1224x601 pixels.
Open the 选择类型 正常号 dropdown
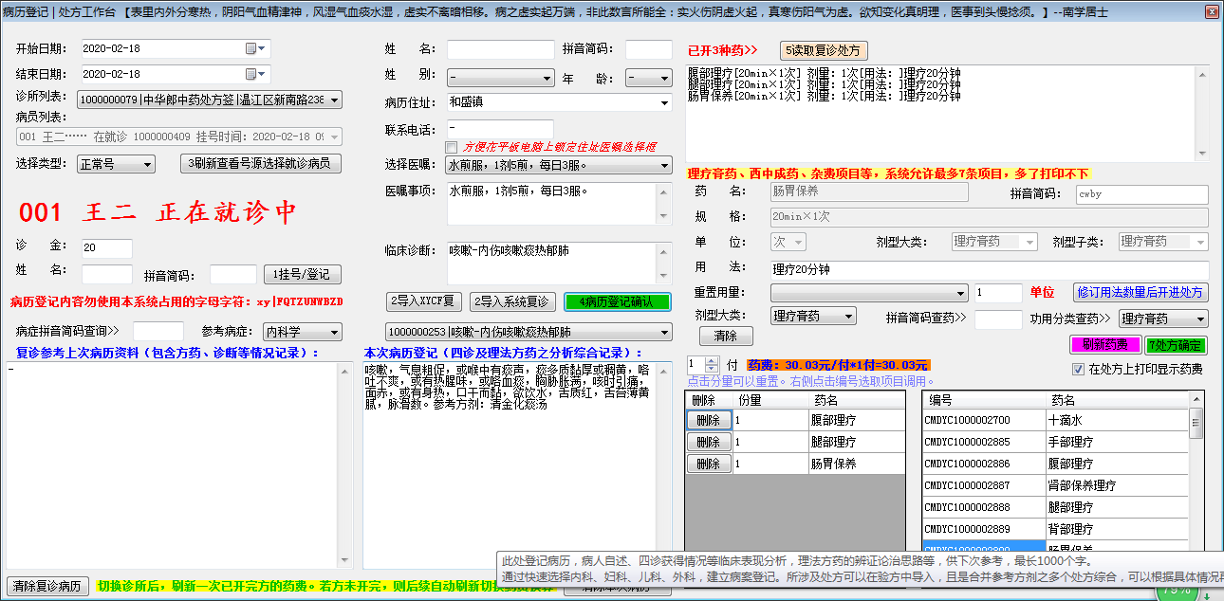tap(147, 164)
